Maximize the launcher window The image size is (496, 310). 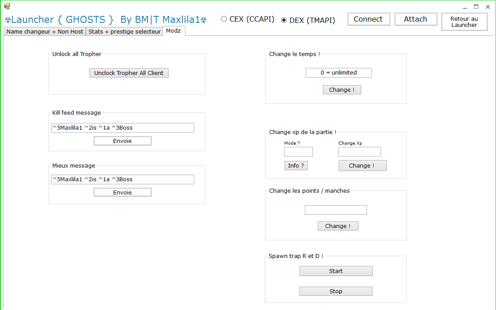pyautogui.click(x=476, y=7)
